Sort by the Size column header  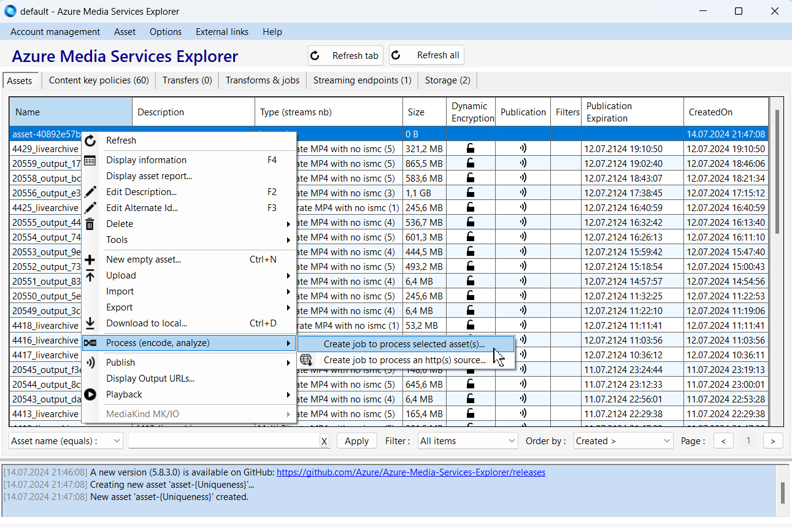pos(424,112)
